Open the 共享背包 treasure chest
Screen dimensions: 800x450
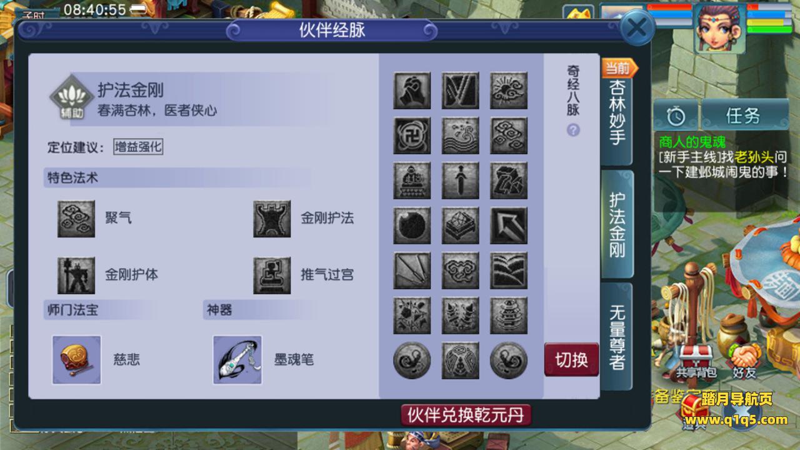click(x=694, y=361)
